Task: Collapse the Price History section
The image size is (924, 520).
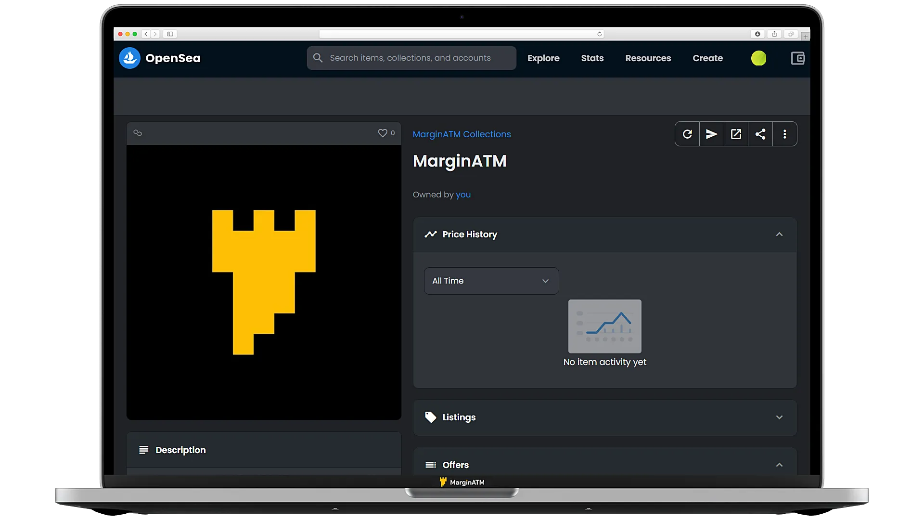Action: click(779, 234)
